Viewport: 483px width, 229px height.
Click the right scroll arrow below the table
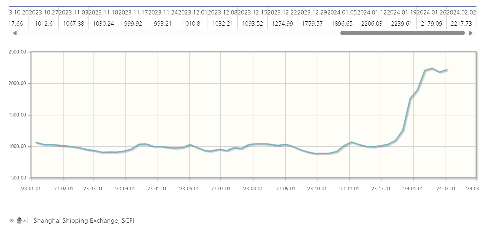[x=471, y=33]
